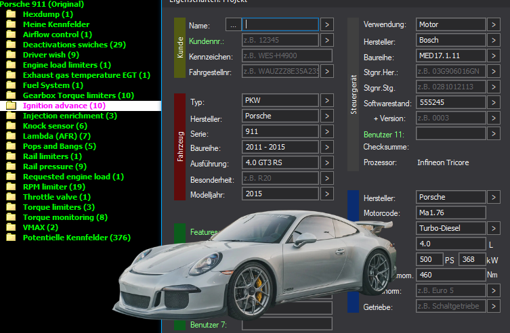Select the Porsche 911 (Original) root item
The image size is (510, 333).
pos(42,4)
